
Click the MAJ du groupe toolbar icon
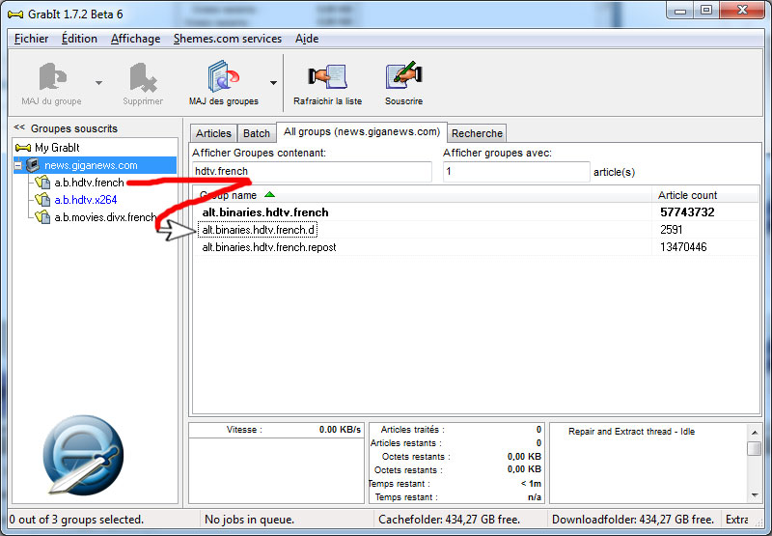(52, 77)
